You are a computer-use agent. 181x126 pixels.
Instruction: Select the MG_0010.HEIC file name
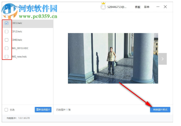(20, 48)
